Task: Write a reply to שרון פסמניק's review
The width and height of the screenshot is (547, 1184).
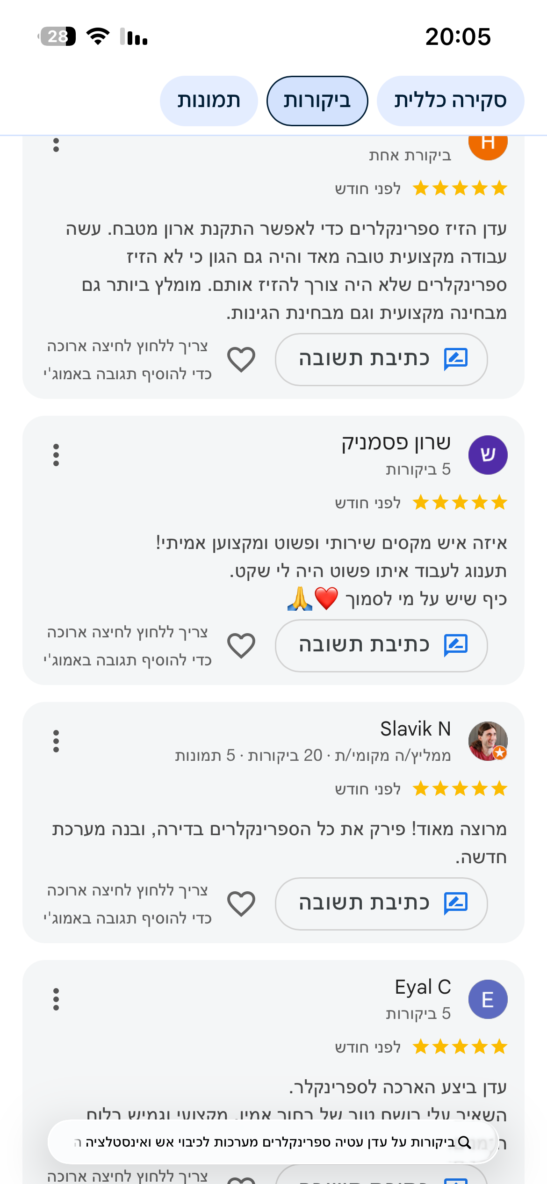Action: click(381, 646)
